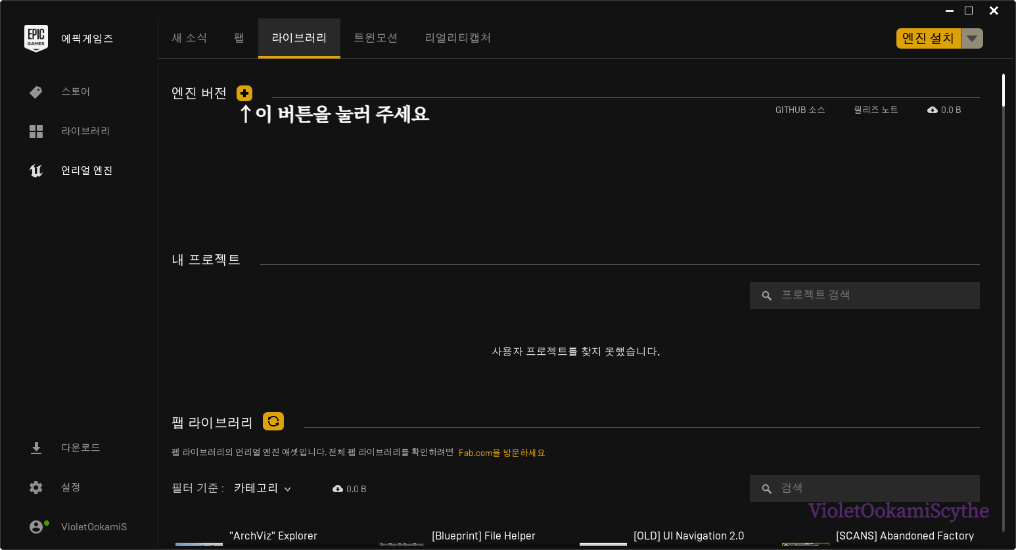The height and width of the screenshot is (550, 1016).
Task: Expand the 카테고리 filter dropdown
Action: click(263, 488)
